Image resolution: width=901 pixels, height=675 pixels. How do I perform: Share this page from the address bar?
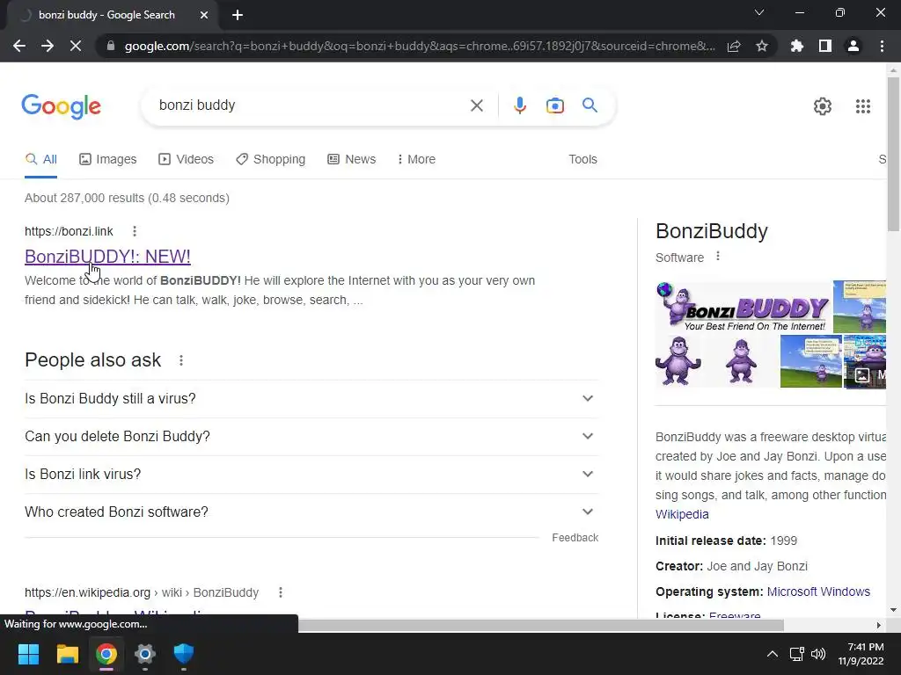734,46
